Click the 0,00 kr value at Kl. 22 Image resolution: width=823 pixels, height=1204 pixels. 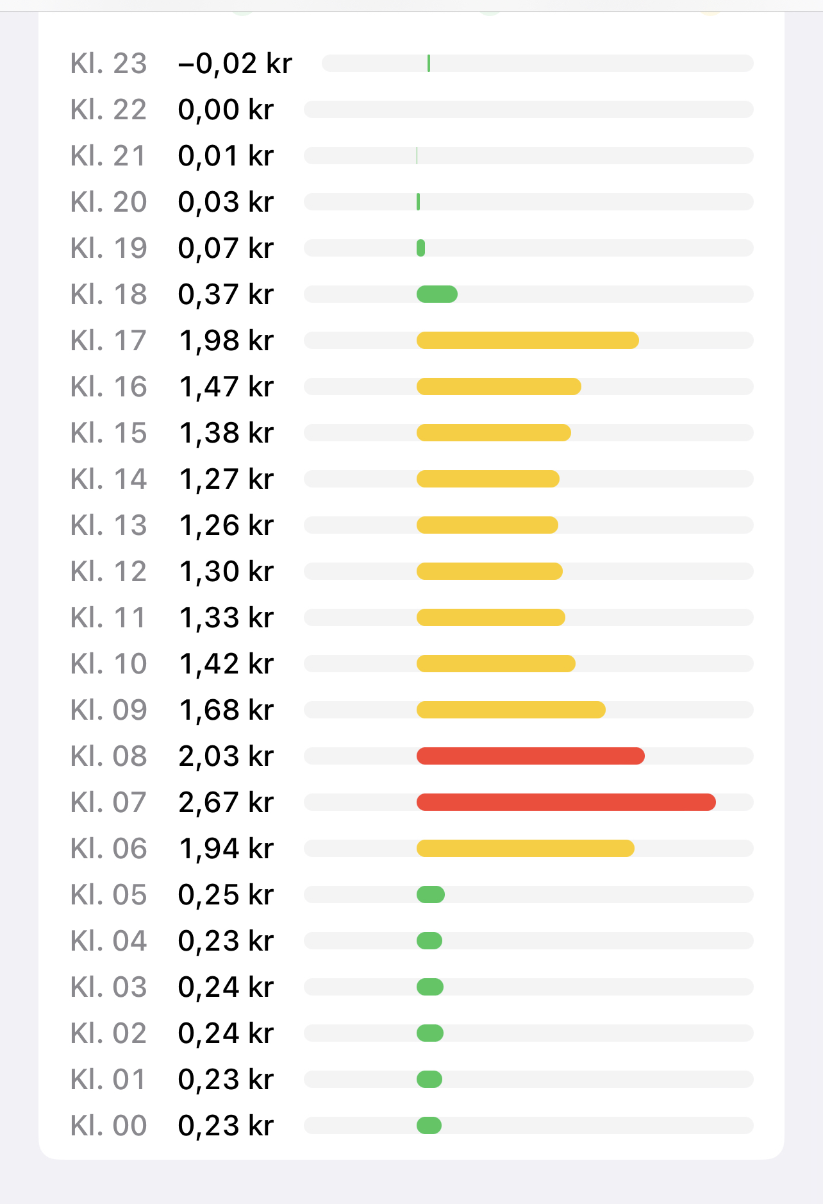(226, 110)
